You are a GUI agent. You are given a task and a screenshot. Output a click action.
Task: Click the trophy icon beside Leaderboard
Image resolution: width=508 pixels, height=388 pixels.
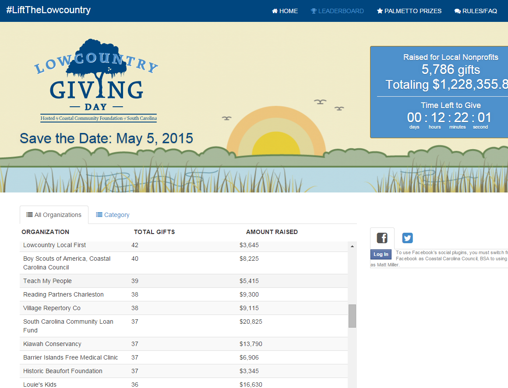[x=314, y=11]
